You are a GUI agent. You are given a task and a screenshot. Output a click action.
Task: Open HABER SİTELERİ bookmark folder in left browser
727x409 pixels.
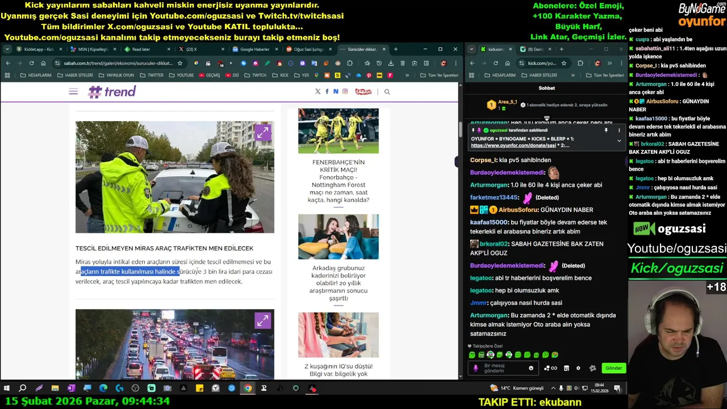click(75, 75)
